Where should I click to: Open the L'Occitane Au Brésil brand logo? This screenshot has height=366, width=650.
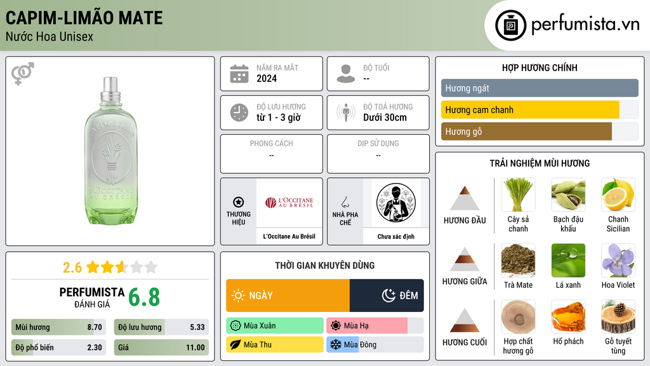pos(289,203)
